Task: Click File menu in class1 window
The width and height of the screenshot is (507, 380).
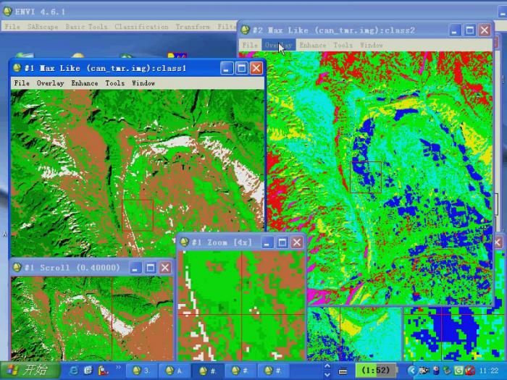Action: pyautogui.click(x=22, y=83)
